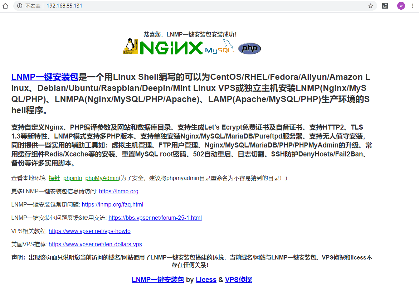Click the Linux Powered penguin logo
This screenshot has width=419, height=291.
(130, 46)
